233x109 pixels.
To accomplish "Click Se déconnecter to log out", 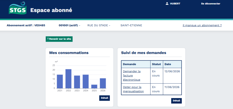I will (211, 4).
